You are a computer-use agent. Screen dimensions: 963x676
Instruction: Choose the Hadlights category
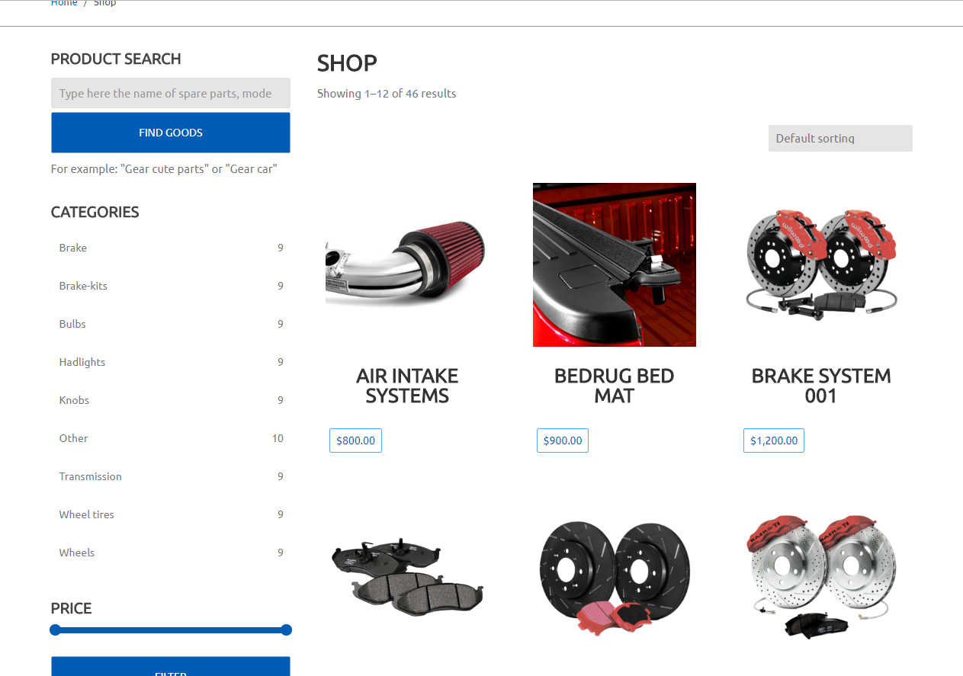pyautogui.click(x=82, y=362)
